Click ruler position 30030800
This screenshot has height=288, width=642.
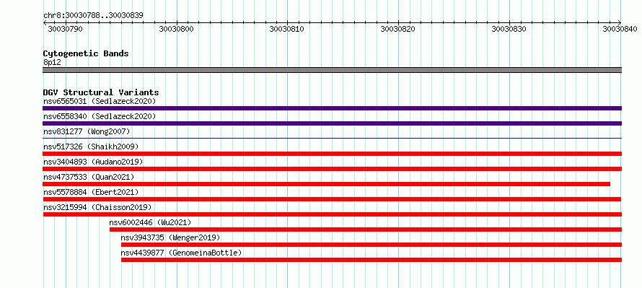coord(177,29)
